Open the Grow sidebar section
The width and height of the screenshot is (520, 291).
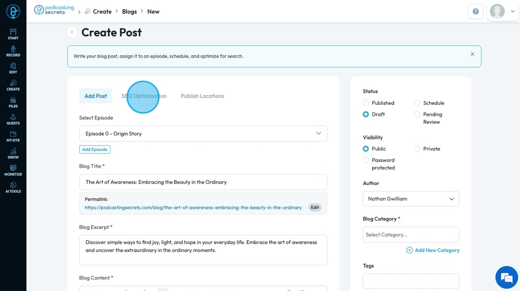pyautogui.click(x=13, y=153)
